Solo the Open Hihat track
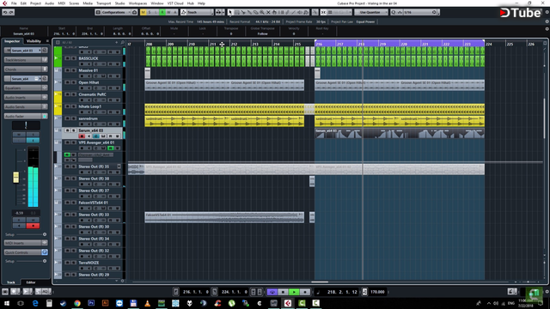Viewport: 550px width, 309px height. click(x=74, y=82)
